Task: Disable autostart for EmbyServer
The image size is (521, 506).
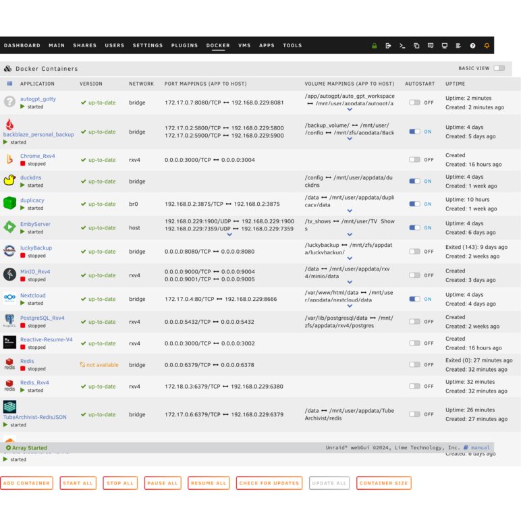Action: (414, 227)
